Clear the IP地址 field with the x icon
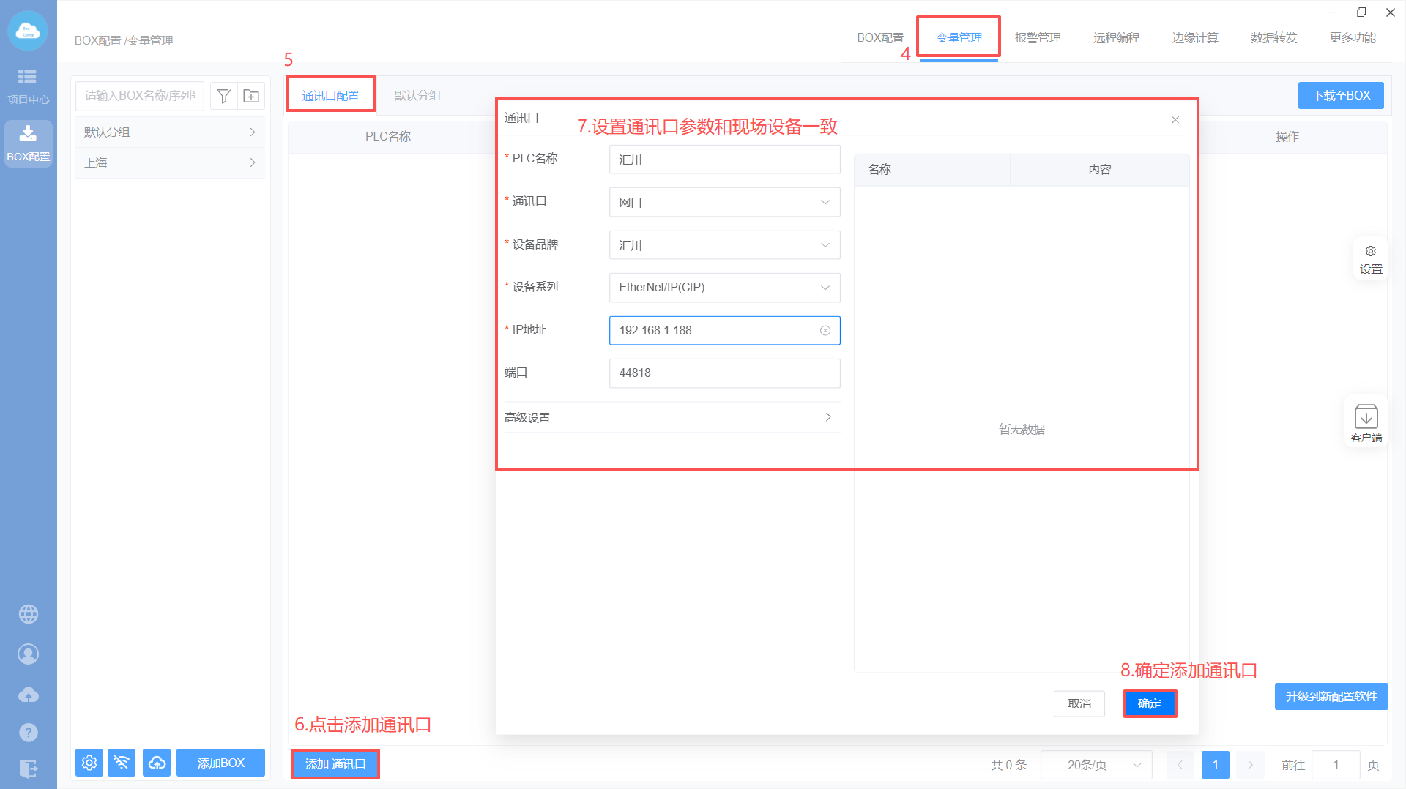1406x789 pixels. tap(825, 331)
